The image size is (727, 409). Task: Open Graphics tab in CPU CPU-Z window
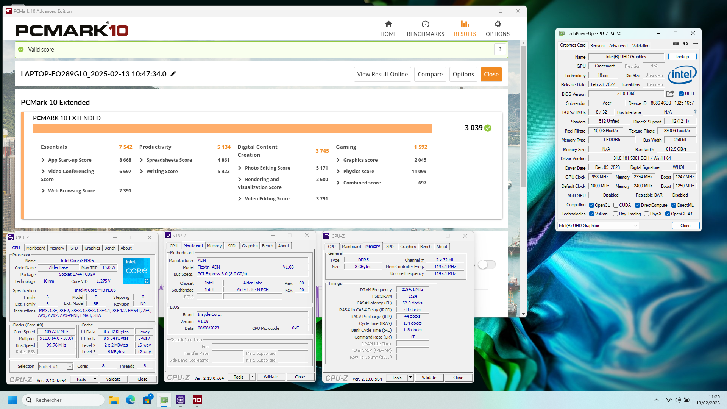92,248
